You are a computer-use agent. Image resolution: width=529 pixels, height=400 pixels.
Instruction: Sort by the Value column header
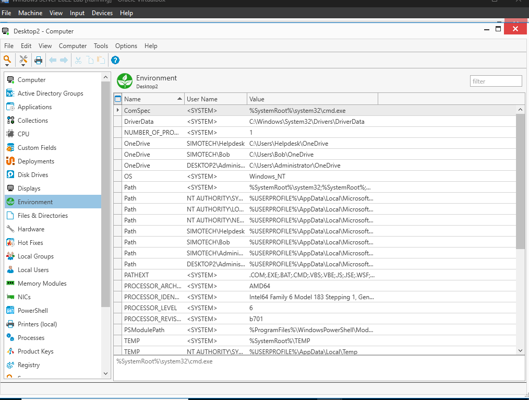(312, 99)
